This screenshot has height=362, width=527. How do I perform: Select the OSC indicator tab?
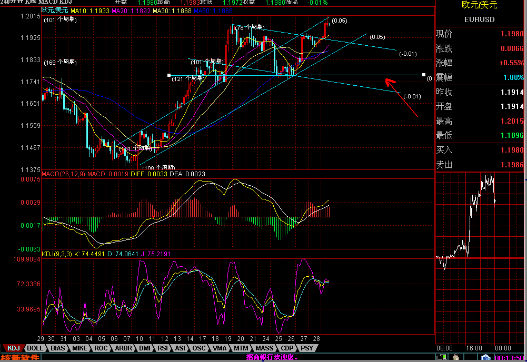(x=198, y=348)
